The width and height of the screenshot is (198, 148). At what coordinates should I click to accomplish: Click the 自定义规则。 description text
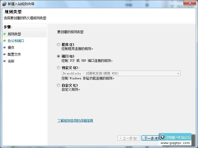71,90
